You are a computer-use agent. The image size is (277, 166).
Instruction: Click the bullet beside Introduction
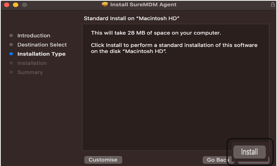pyautogui.click(x=11, y=35)
